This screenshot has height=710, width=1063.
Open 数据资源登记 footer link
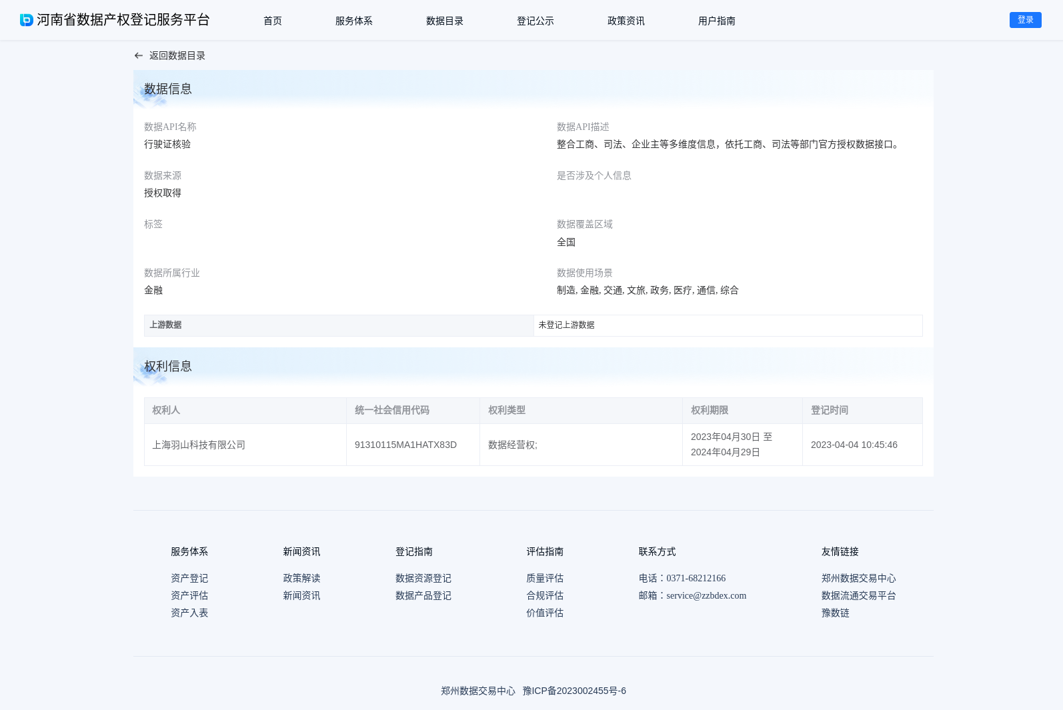point(423,578)
